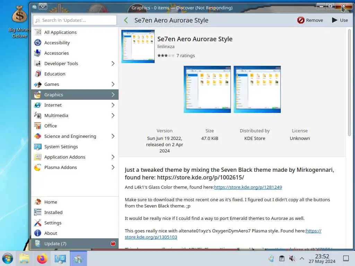Open the Plasma Addons moon icon
The height and width of the screenshot is (266, 355).
pos(38,168)
